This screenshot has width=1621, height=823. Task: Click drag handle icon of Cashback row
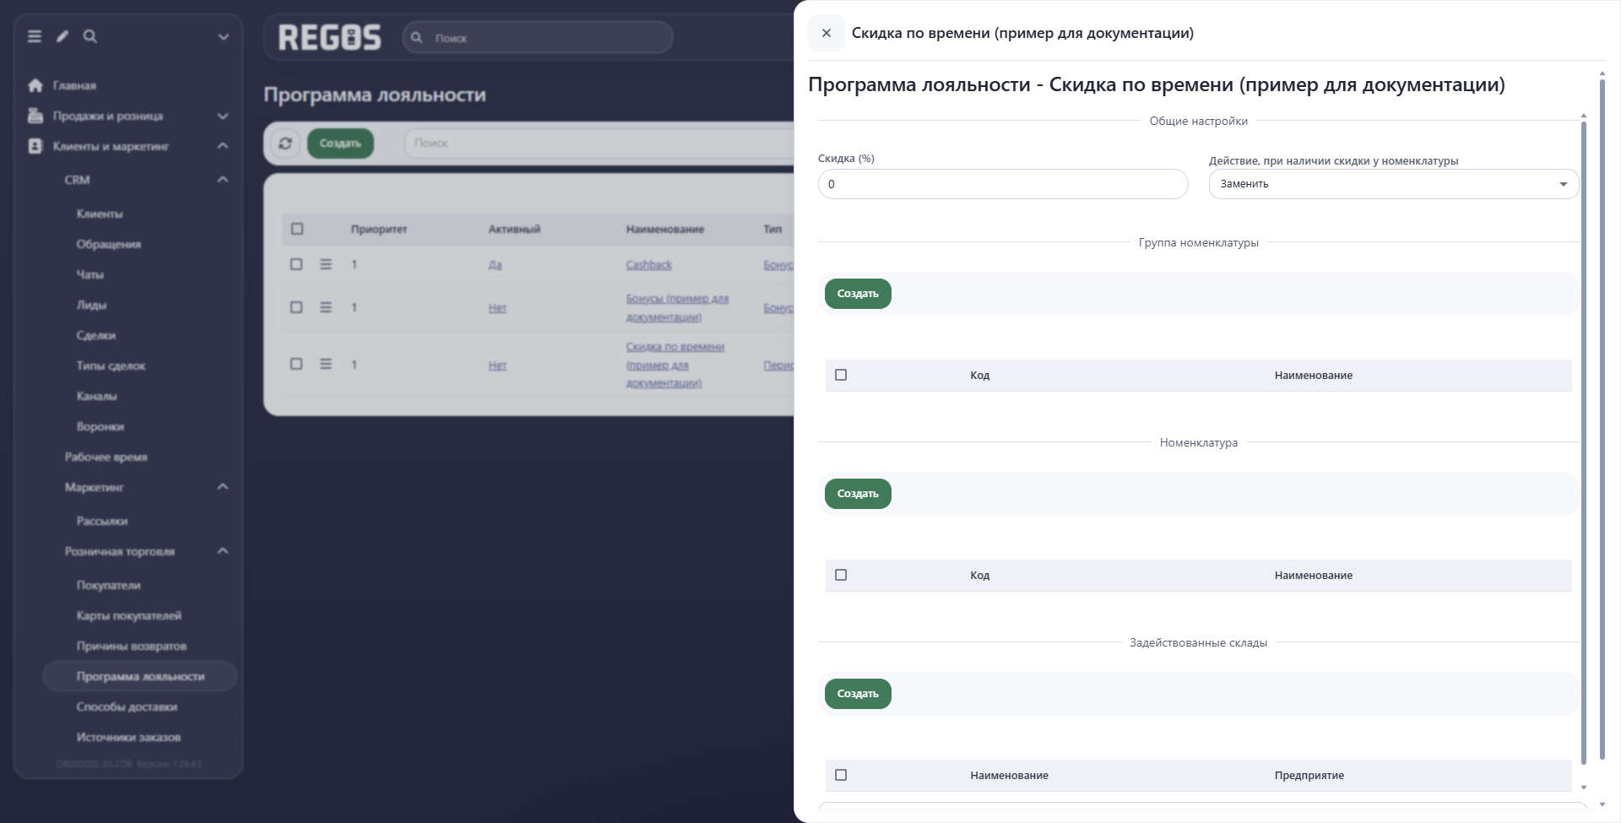coord(326,264)
